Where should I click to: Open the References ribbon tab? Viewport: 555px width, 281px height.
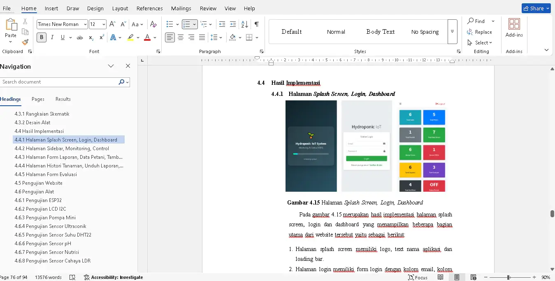click(149, 8)
